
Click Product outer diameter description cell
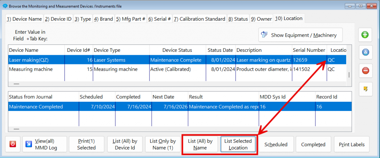[264, 69]
